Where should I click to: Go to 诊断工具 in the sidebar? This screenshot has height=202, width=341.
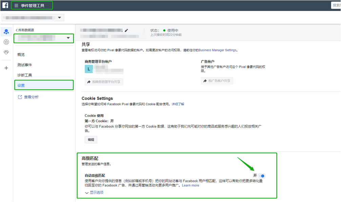pyautogui.click(x=25, y=75)
